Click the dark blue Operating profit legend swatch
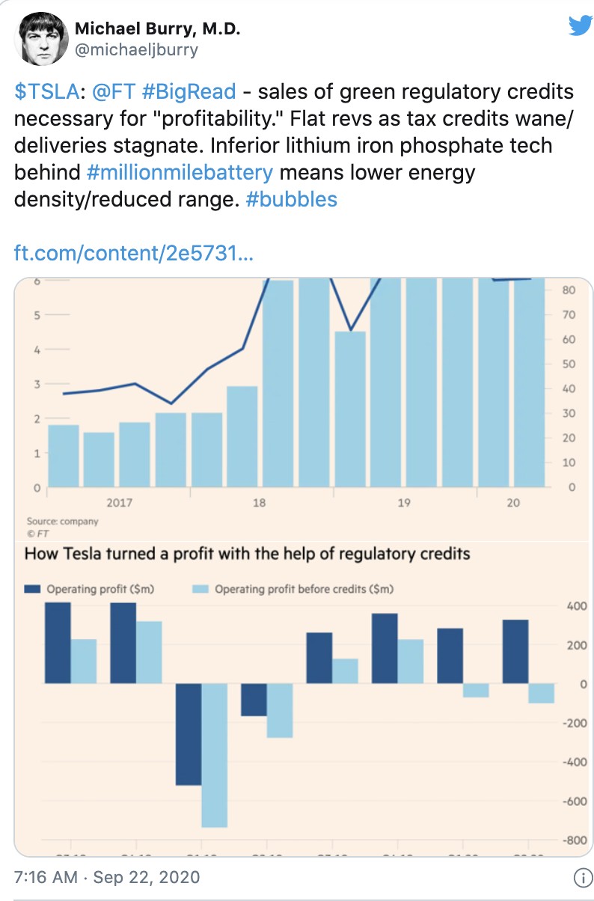594x901 pixels. tap(33, 590)
